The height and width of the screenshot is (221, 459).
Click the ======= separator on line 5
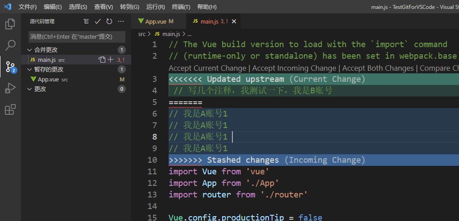(186, 102)
